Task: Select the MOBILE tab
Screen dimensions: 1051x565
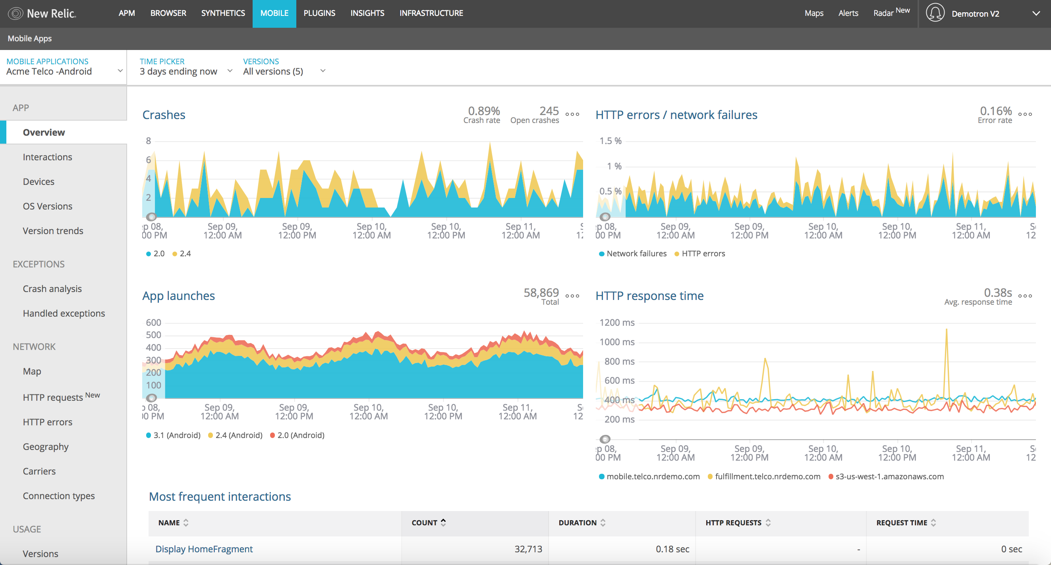Action: (274, 13)
